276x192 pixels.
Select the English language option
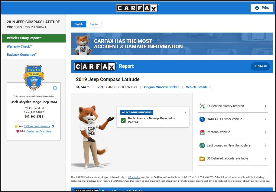[x=79, y=24]
